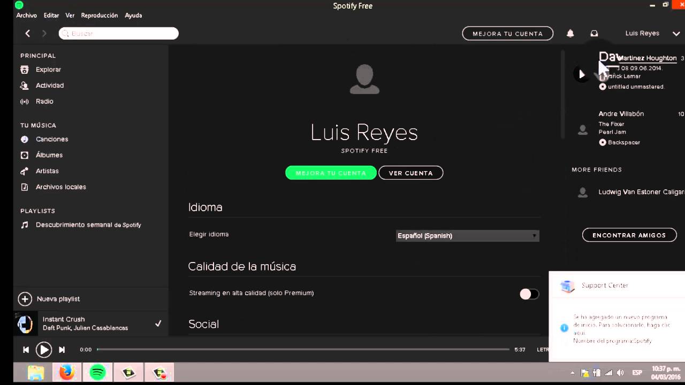Click the Descubrimiento semanal playlist note icon

click(x=24, y=225)
